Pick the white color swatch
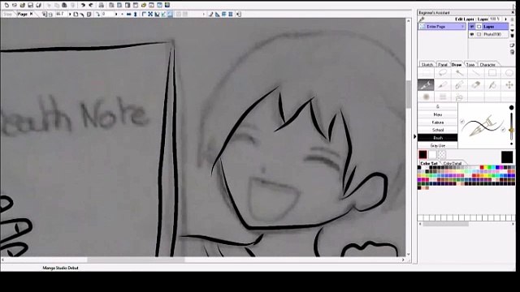This screenshot has height=292, width=520. (x=432, y=155)
